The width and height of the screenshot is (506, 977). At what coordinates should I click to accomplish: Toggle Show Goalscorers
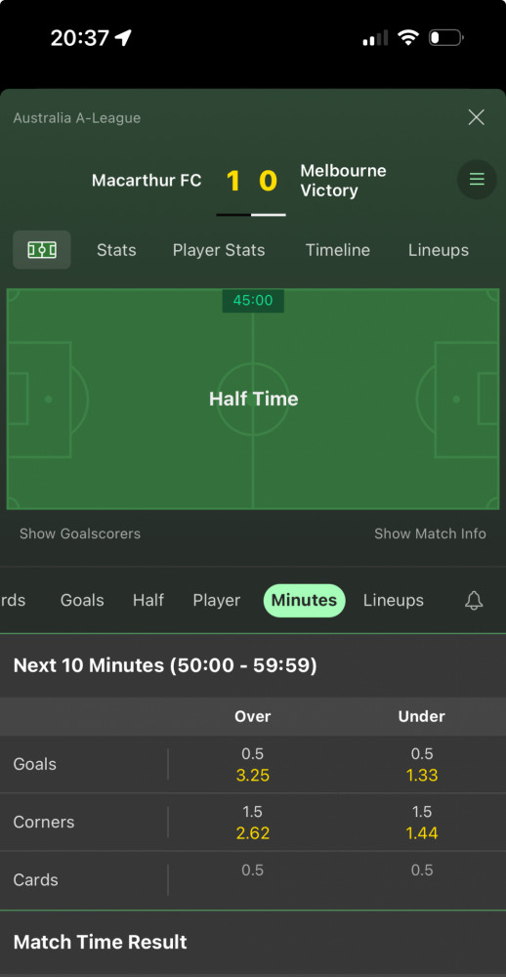(x=80, y=533)
